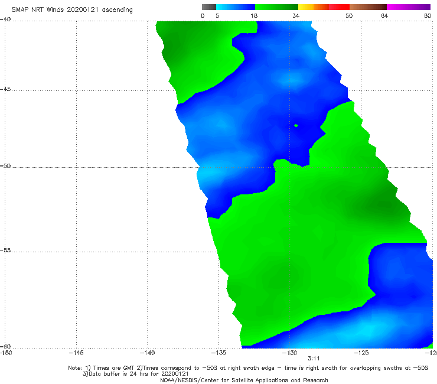437x384 pixels.
Task: Click the green segment of the color scale
Action: [276, 7]
